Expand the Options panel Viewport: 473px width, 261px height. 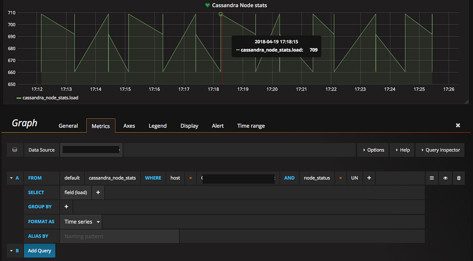tap(372, 150)
